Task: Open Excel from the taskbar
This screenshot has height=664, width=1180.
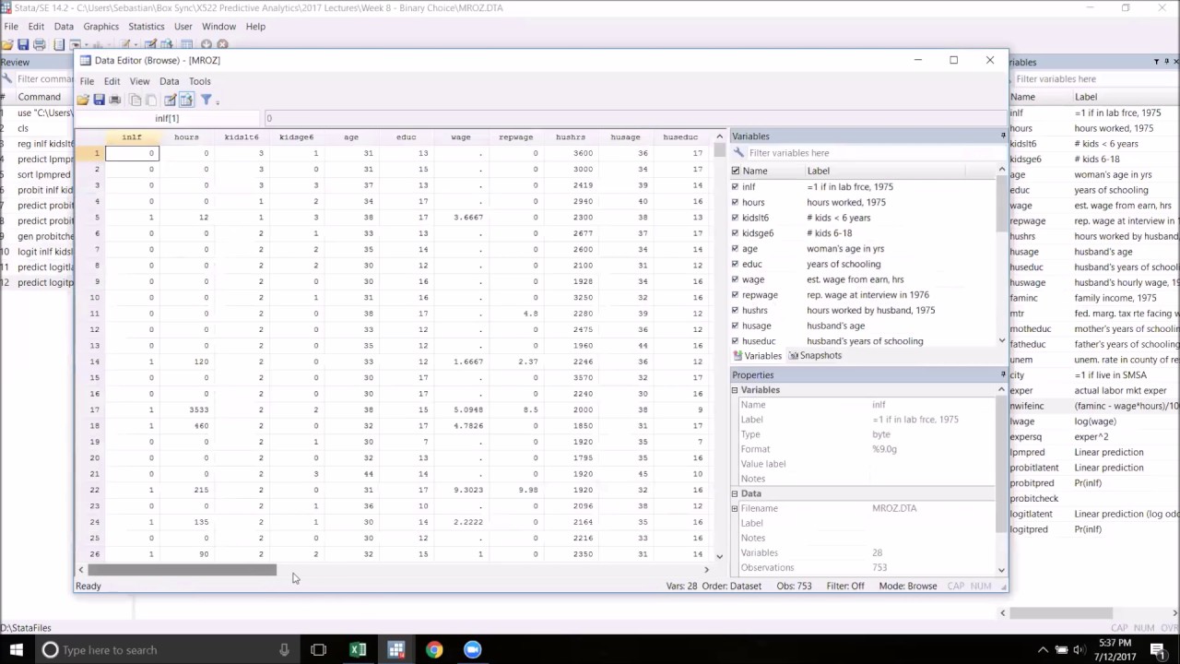Action: click(x=358, y=650)
